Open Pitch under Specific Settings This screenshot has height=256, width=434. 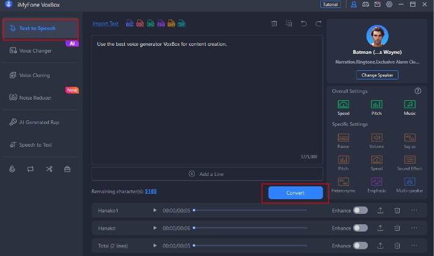pyautogui.click(x=343, y=163)
